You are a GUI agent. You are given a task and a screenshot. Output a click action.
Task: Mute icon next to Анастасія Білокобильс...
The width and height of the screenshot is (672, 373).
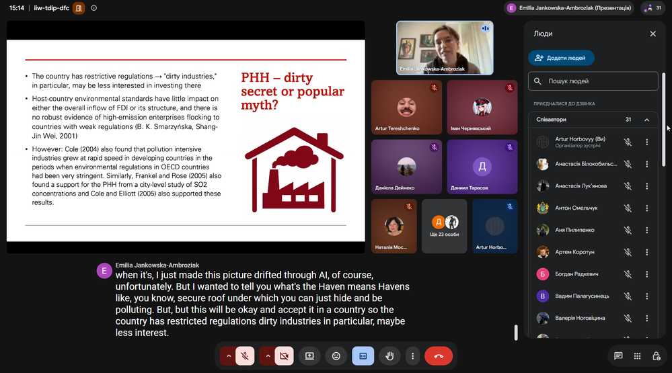(628, 164)
